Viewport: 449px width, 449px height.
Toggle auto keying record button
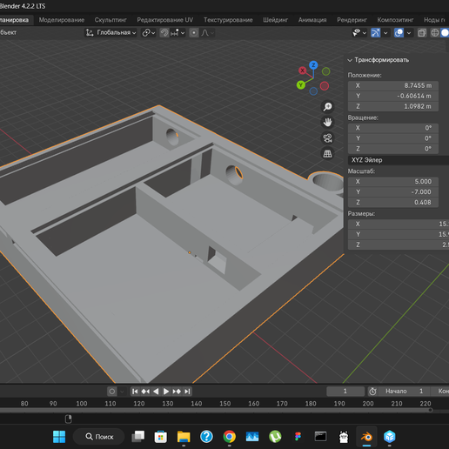pyautogui.click(x=112, y=392)
